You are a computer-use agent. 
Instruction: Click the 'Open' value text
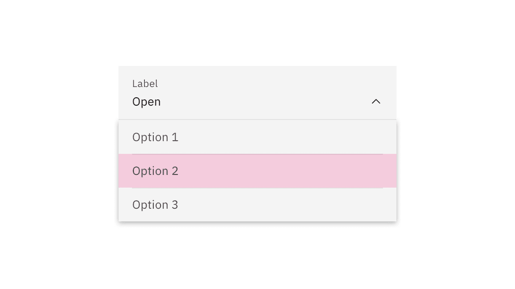(146, 102)
